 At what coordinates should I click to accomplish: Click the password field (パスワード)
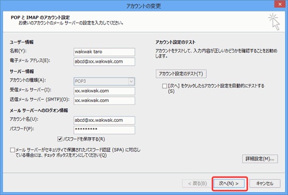(104, 130)
